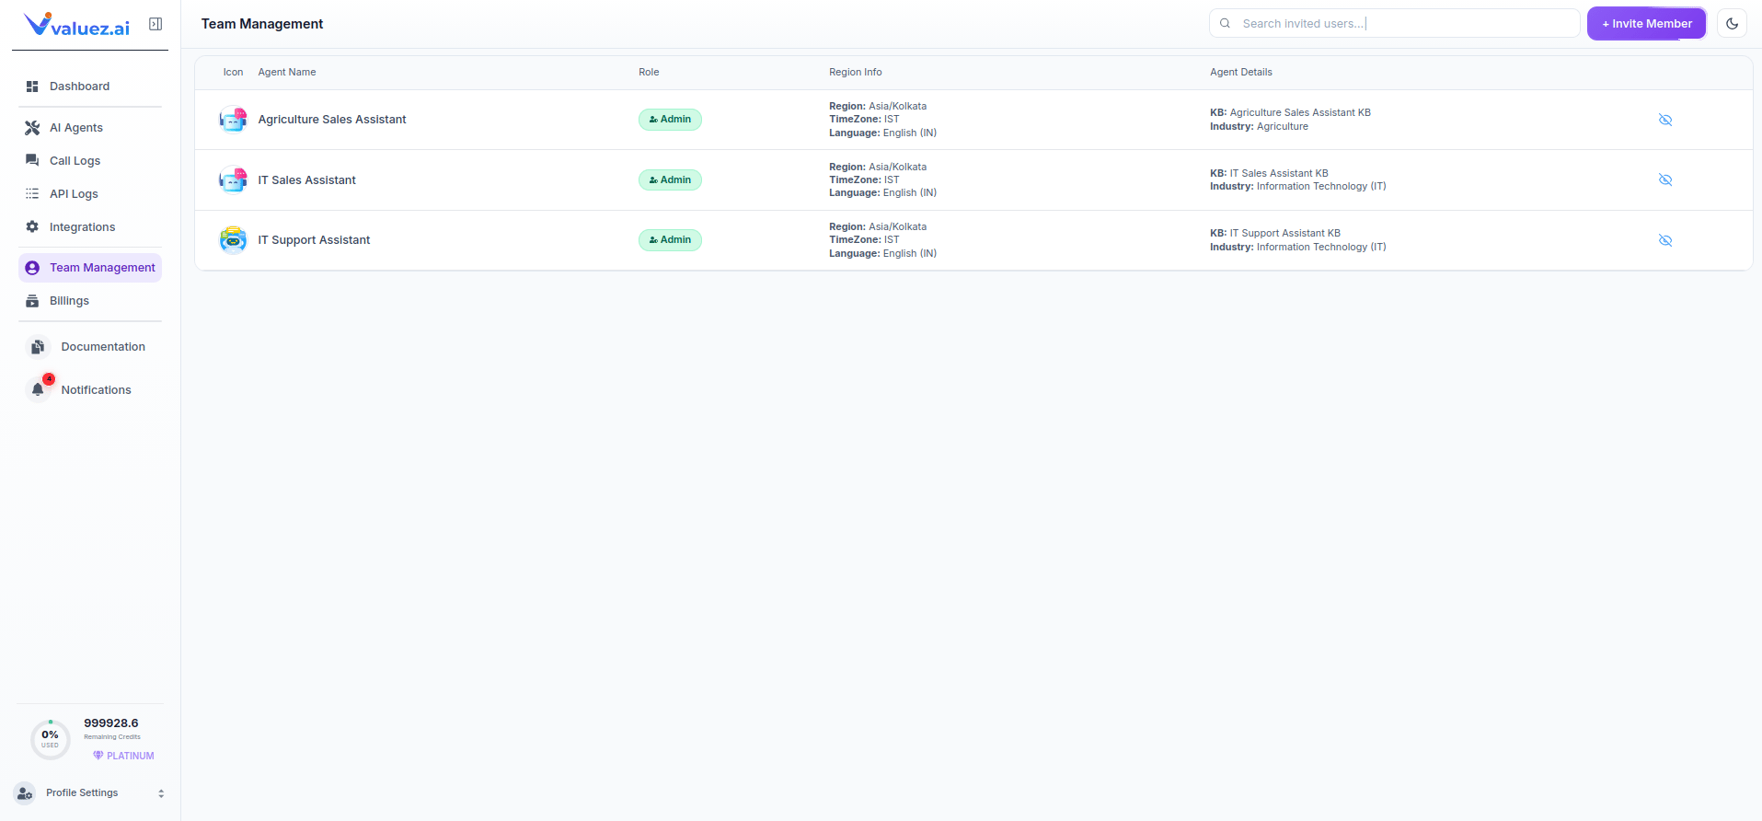This screenshot has width=1762, height=821.
Task: Click the Invite Member button
Action: (1647, 24)
